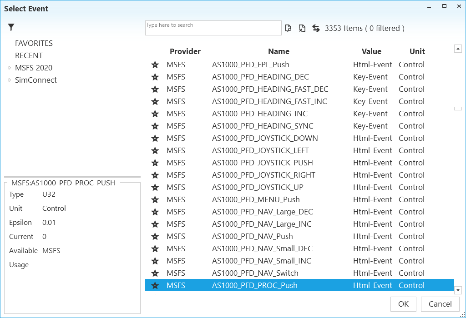Open the FAVORITES category
This screenshot has width=466, height=318.
click(34, 43)
